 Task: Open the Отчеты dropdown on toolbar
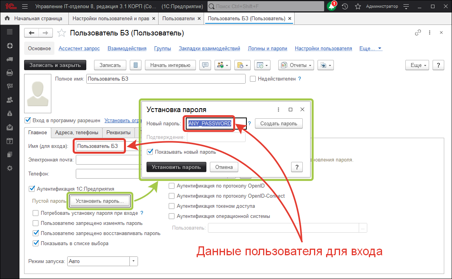coord(296,65)
